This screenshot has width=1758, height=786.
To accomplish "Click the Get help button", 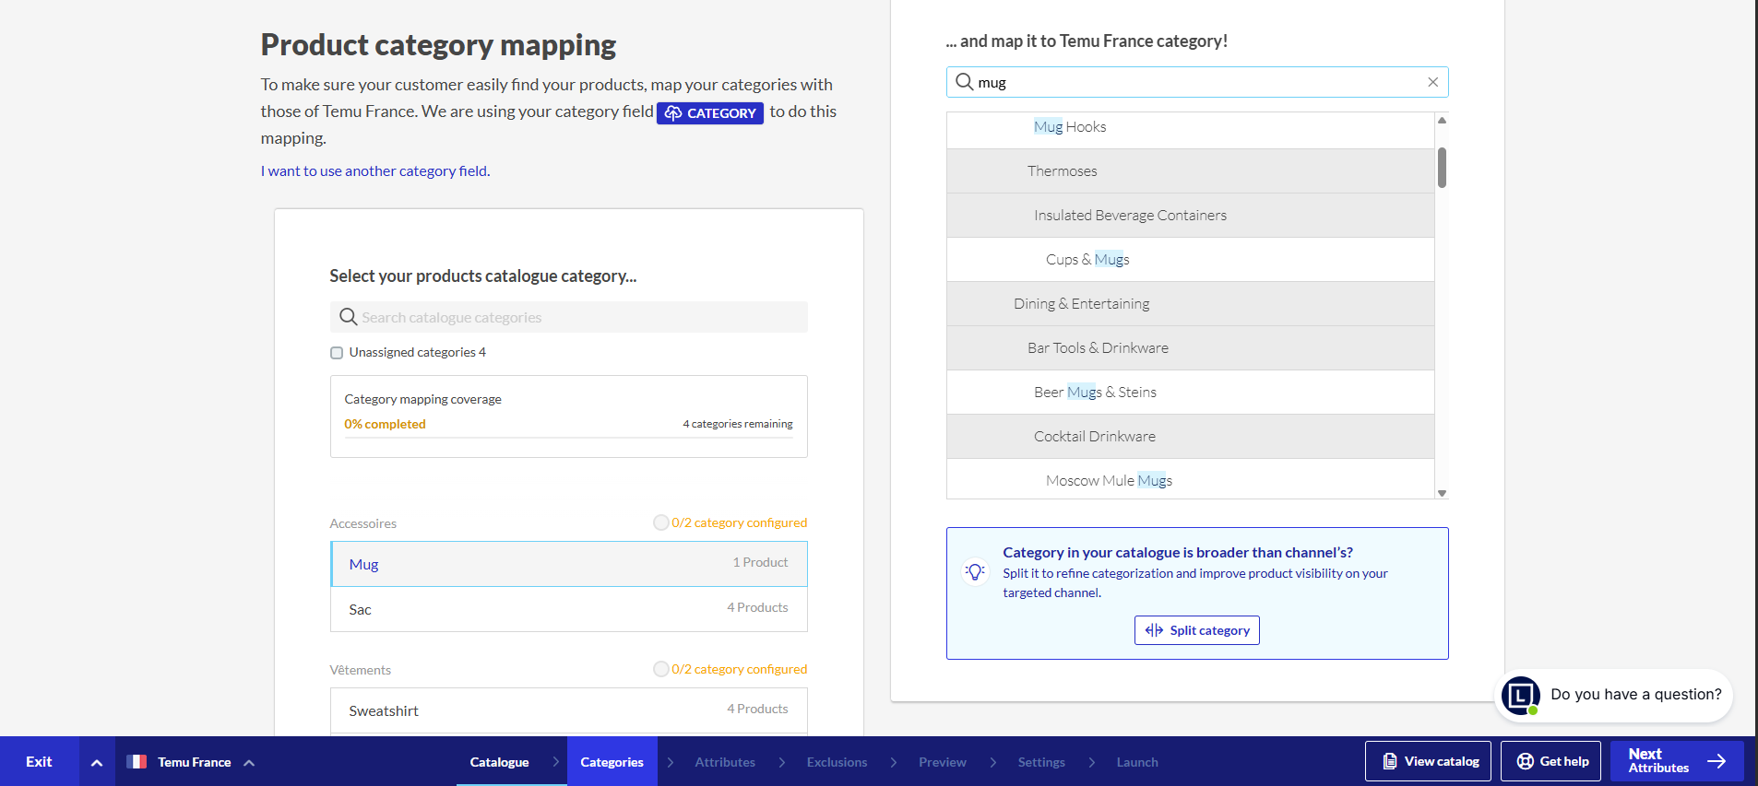I will click(1550, 761).
